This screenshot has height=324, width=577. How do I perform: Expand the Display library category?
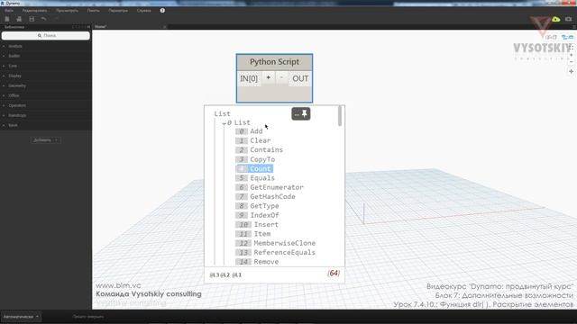pos(14,76)
